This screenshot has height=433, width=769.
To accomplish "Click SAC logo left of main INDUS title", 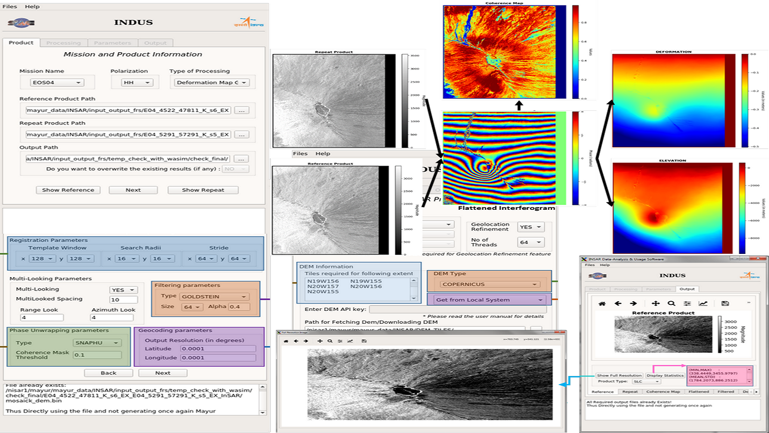I will (x=22, y=23).
